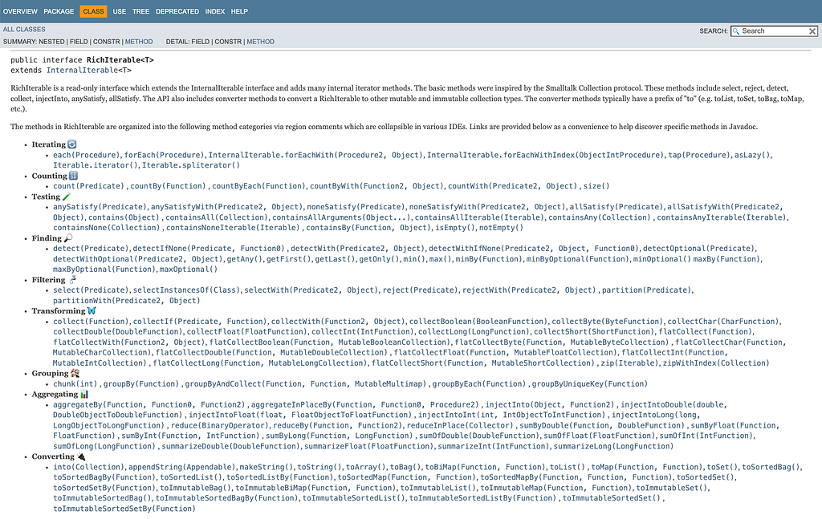Open the collect(Function) method link
The height and width of the screenshot is (519, 822).
91,322
